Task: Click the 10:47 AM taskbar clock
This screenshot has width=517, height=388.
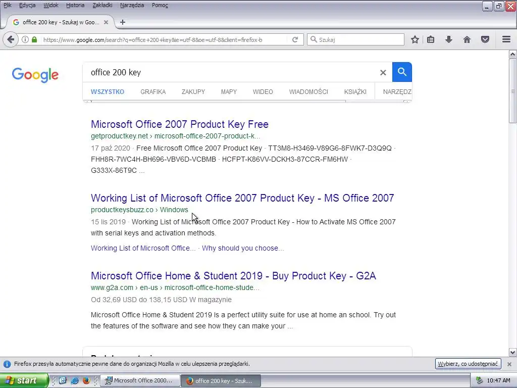Action: 498,381
